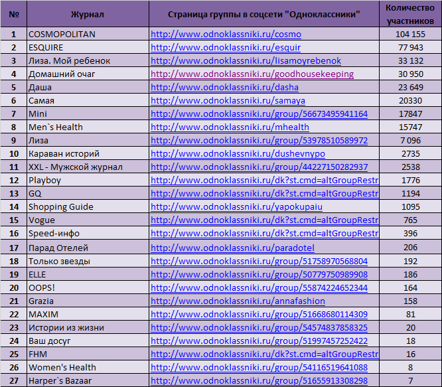Select the '17847' participants value
442x387 pixels.
click(x=410, y=114)
